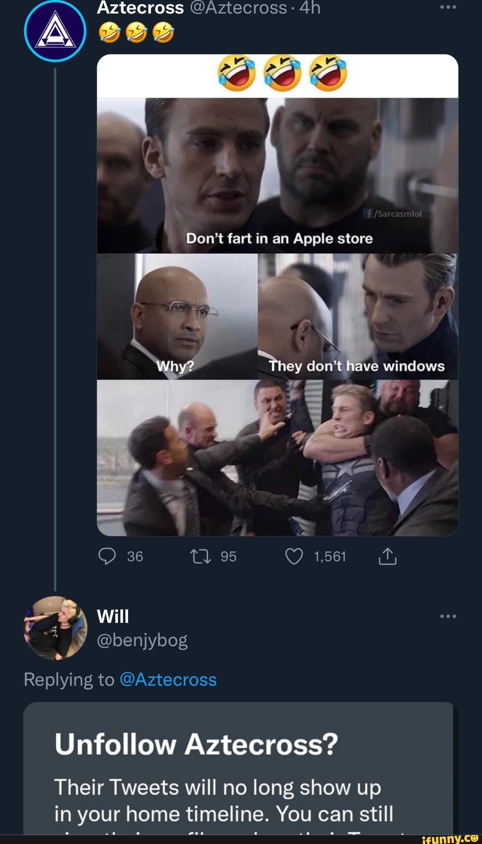Open the Aztecross display name
Screen dimensions: 482x844
click(x=140, y=8)
